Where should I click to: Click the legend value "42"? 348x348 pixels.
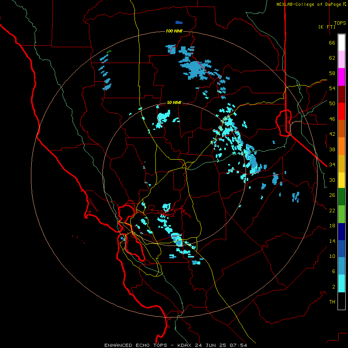point(332,134)
